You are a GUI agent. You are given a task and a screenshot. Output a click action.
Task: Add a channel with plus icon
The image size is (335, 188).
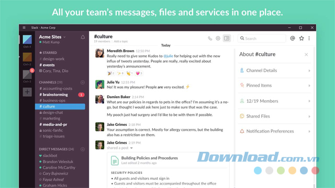(x=83, y=83)
